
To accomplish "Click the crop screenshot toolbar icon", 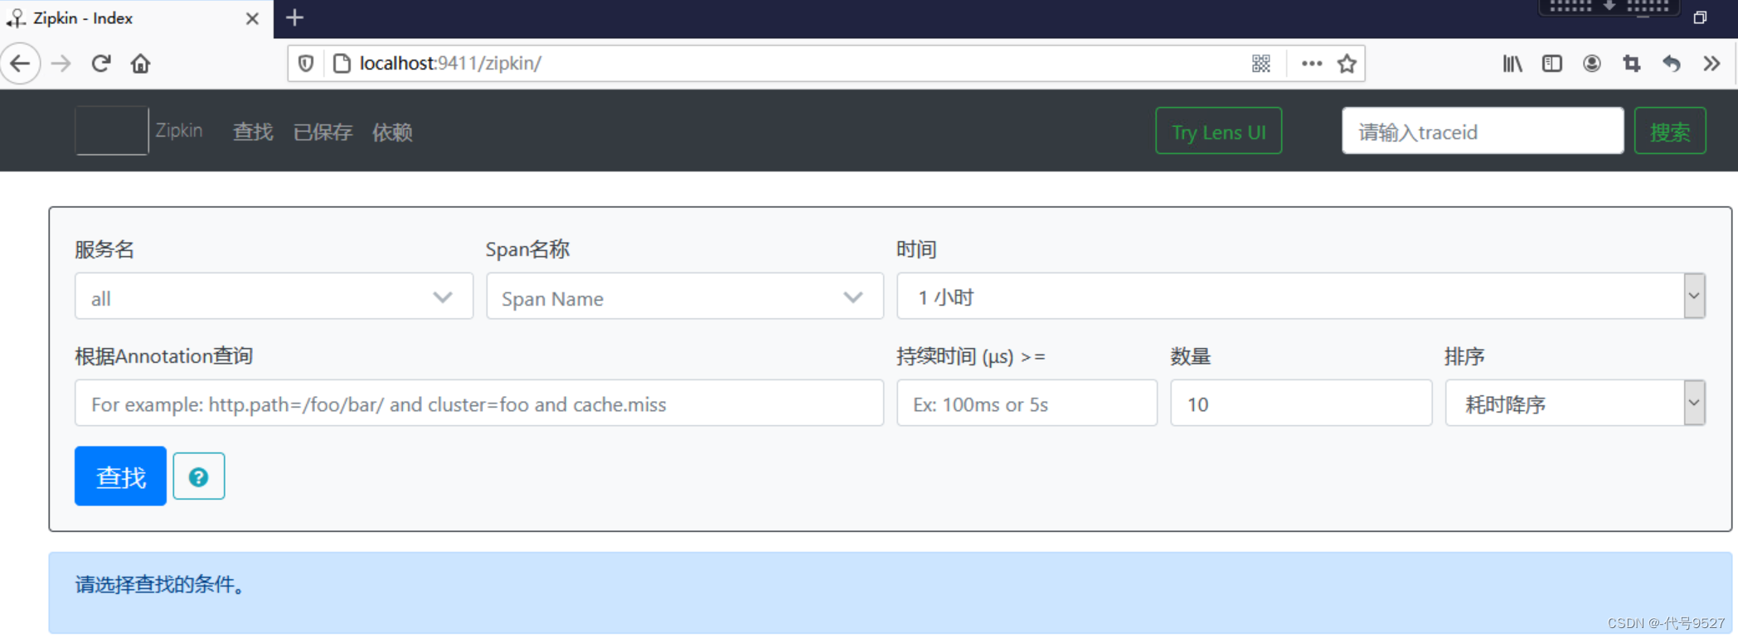I will (1632, 64).
